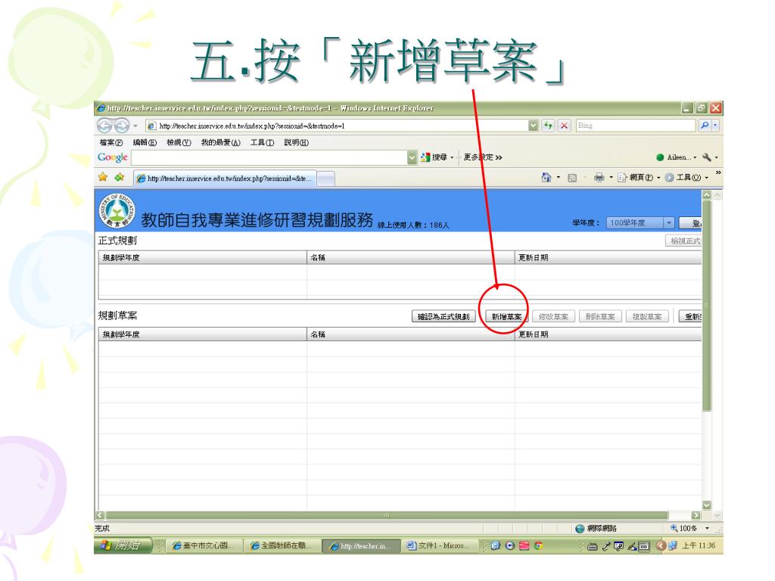Switch to 文件1 - Microsoft Word taskbar window
The height and width of the screenshot is (581, 775).
click(438, 546)
